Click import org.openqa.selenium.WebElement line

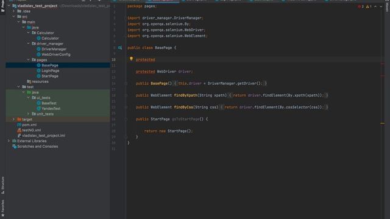[168, 36]
